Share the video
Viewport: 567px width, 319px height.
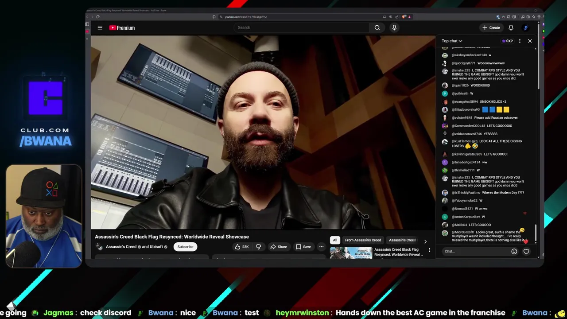(x=279, y=247)
